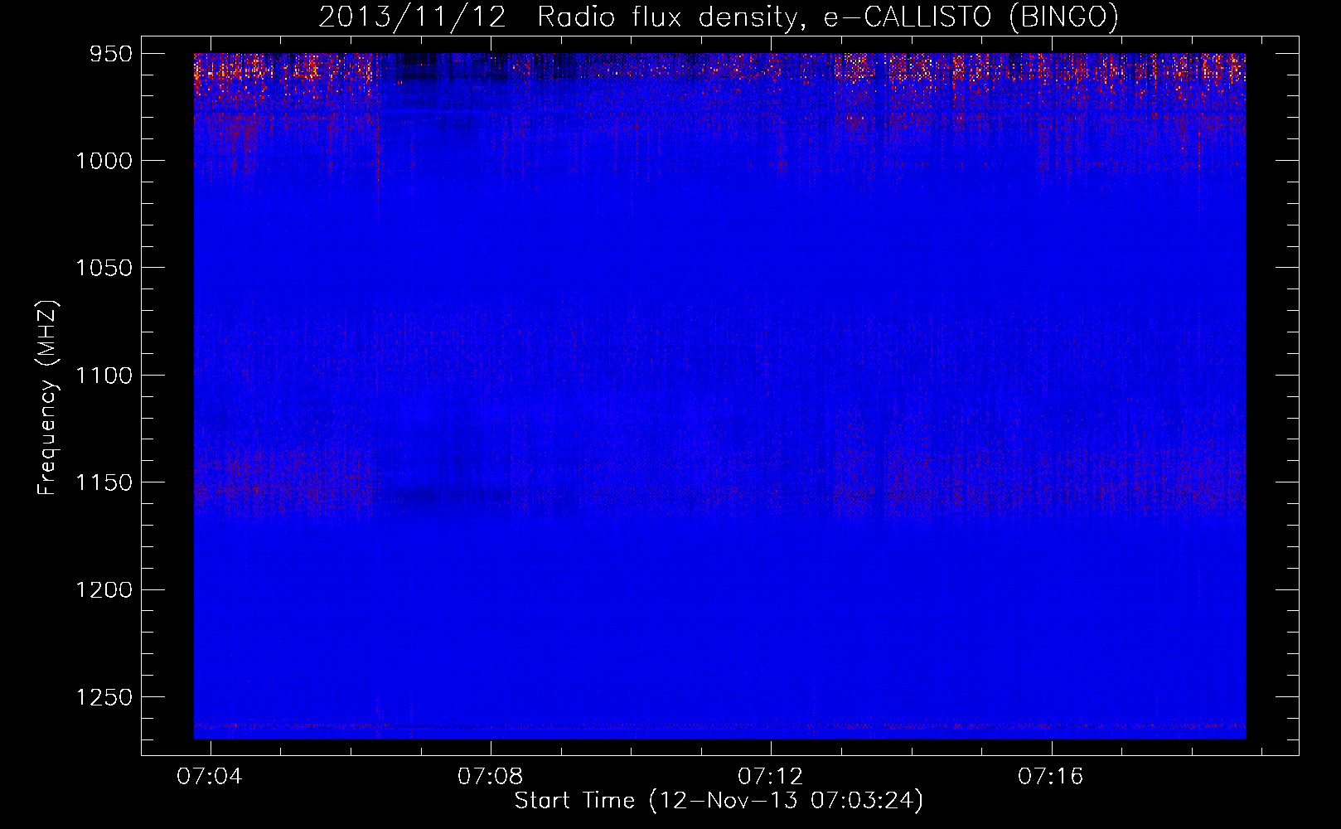Click the 07:16 time tick label
The width and height of the screenshot is (1341, 829).
(x=1050, y=776)
